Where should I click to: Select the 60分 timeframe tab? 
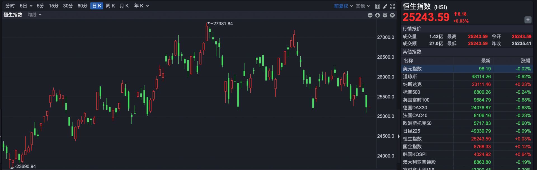click(x=83, y=6)
